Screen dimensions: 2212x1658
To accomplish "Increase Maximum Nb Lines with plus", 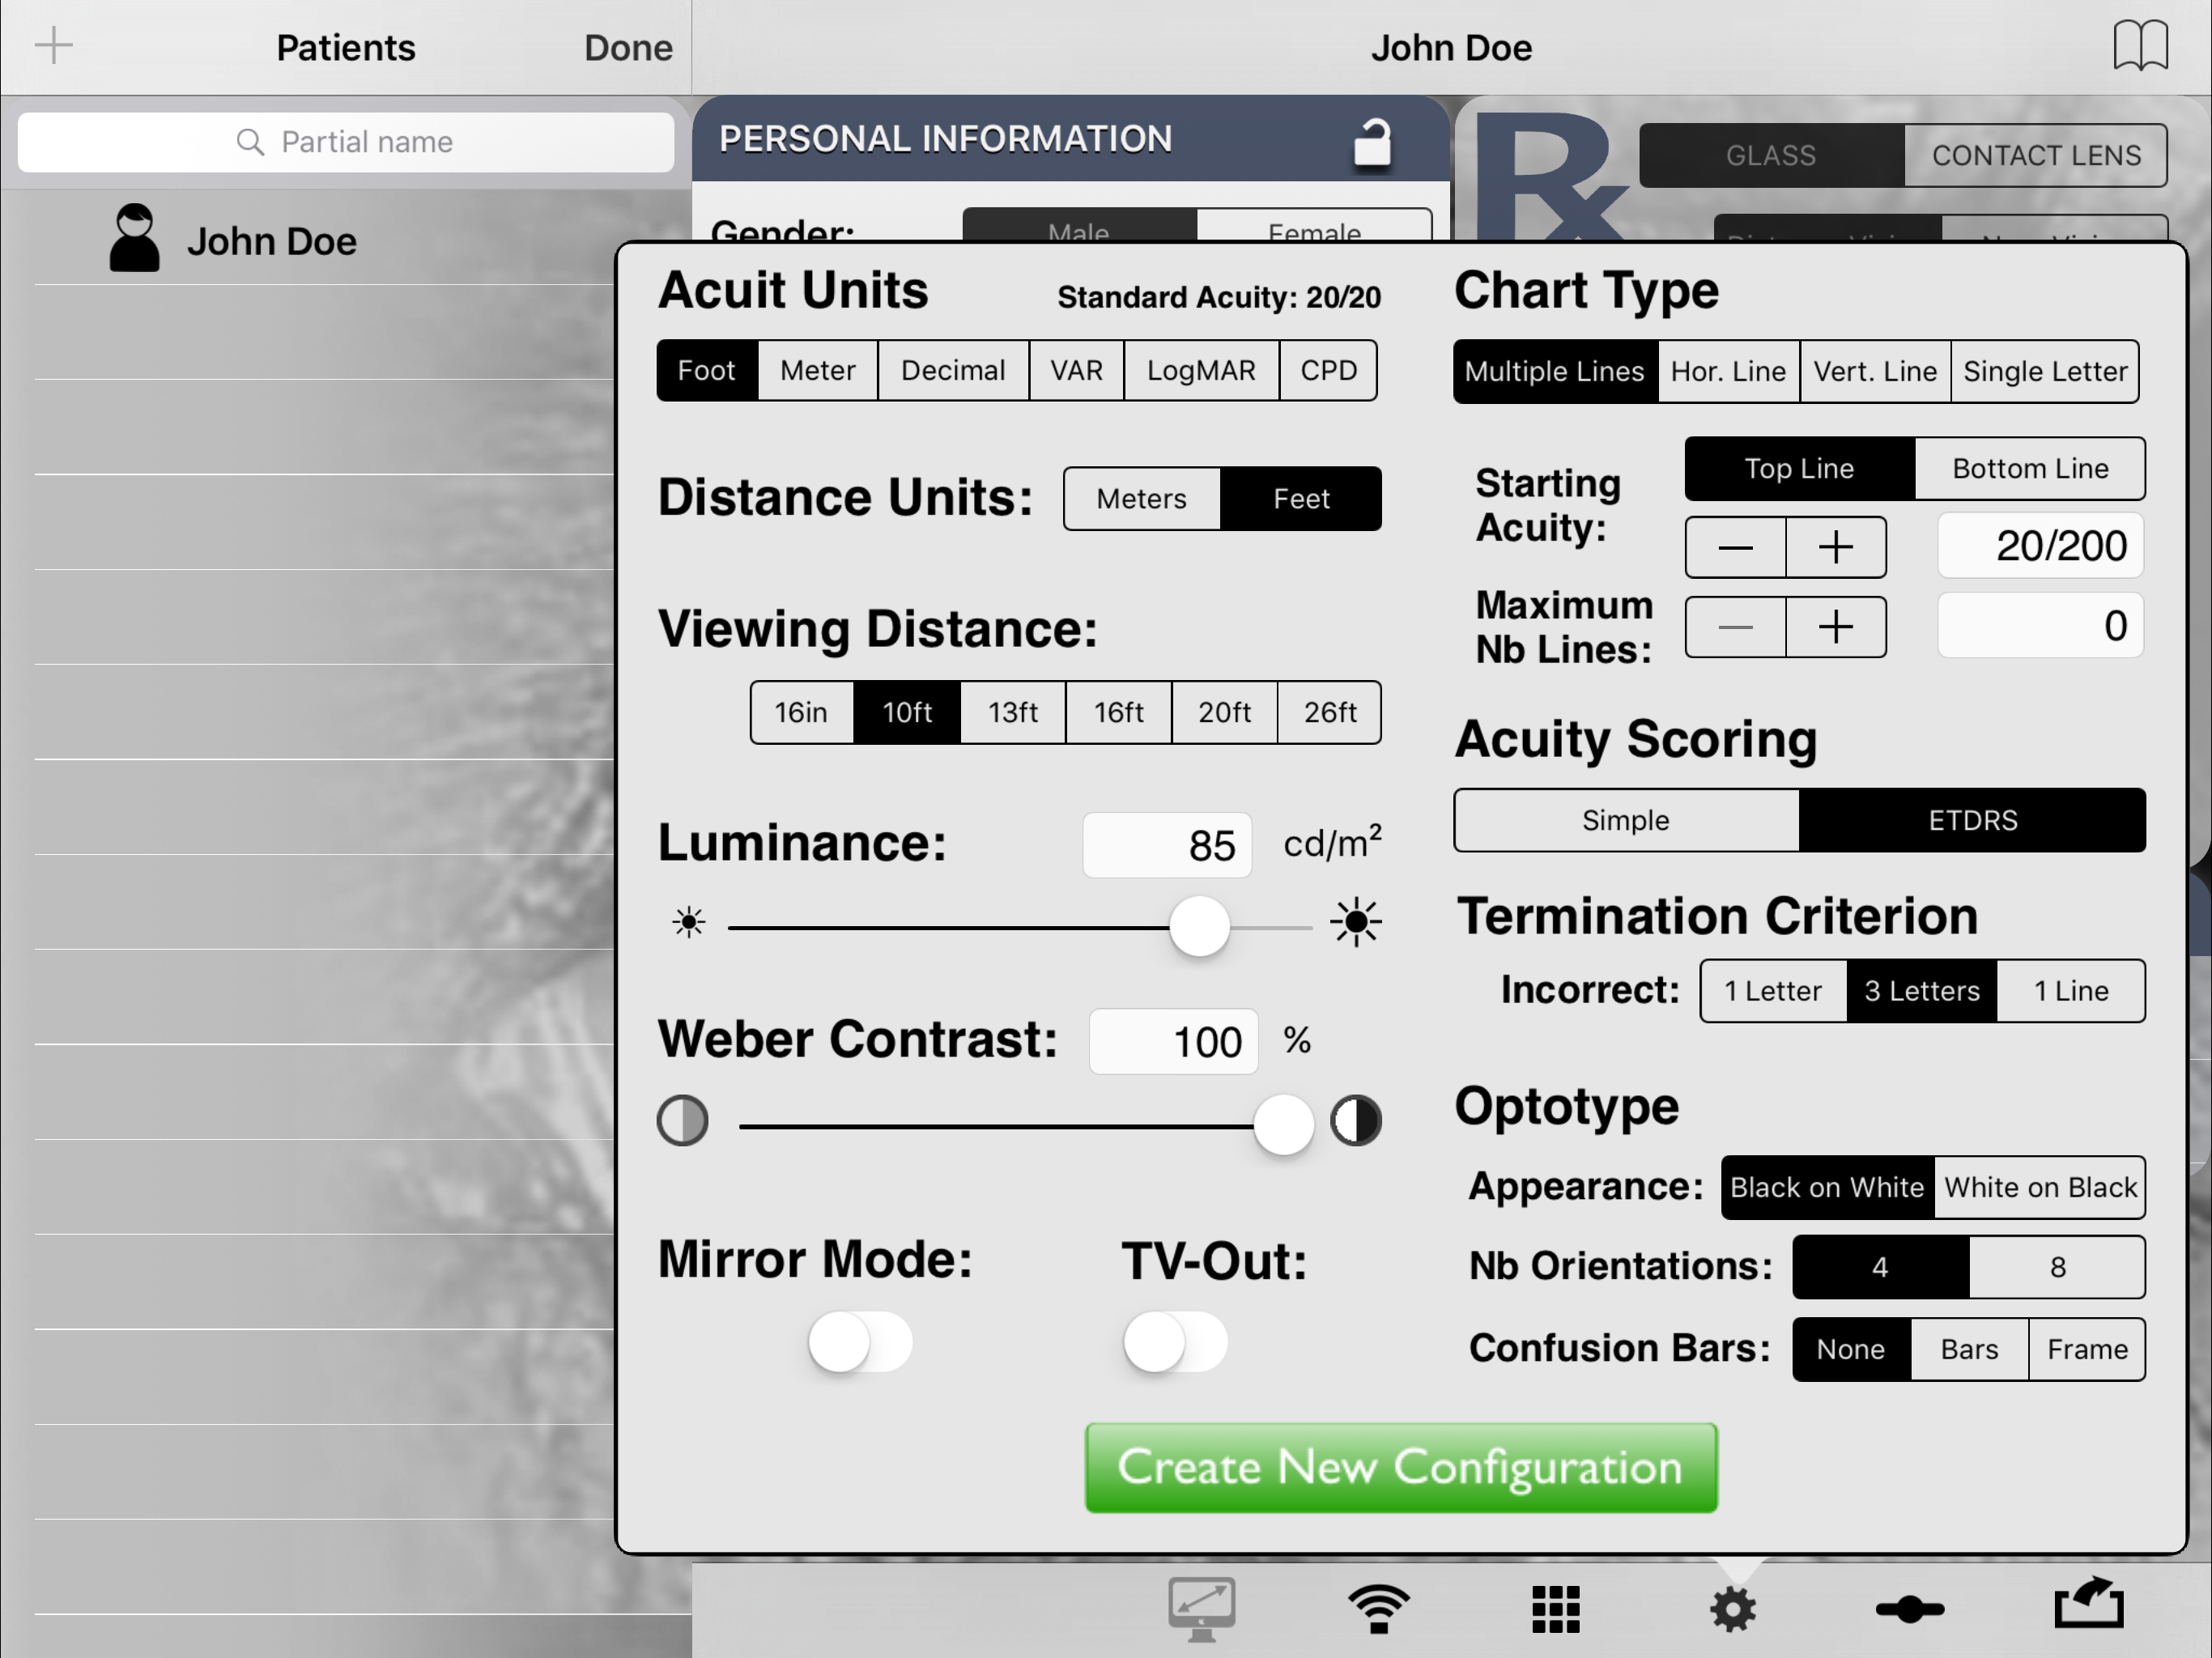I will (1835, 627).
